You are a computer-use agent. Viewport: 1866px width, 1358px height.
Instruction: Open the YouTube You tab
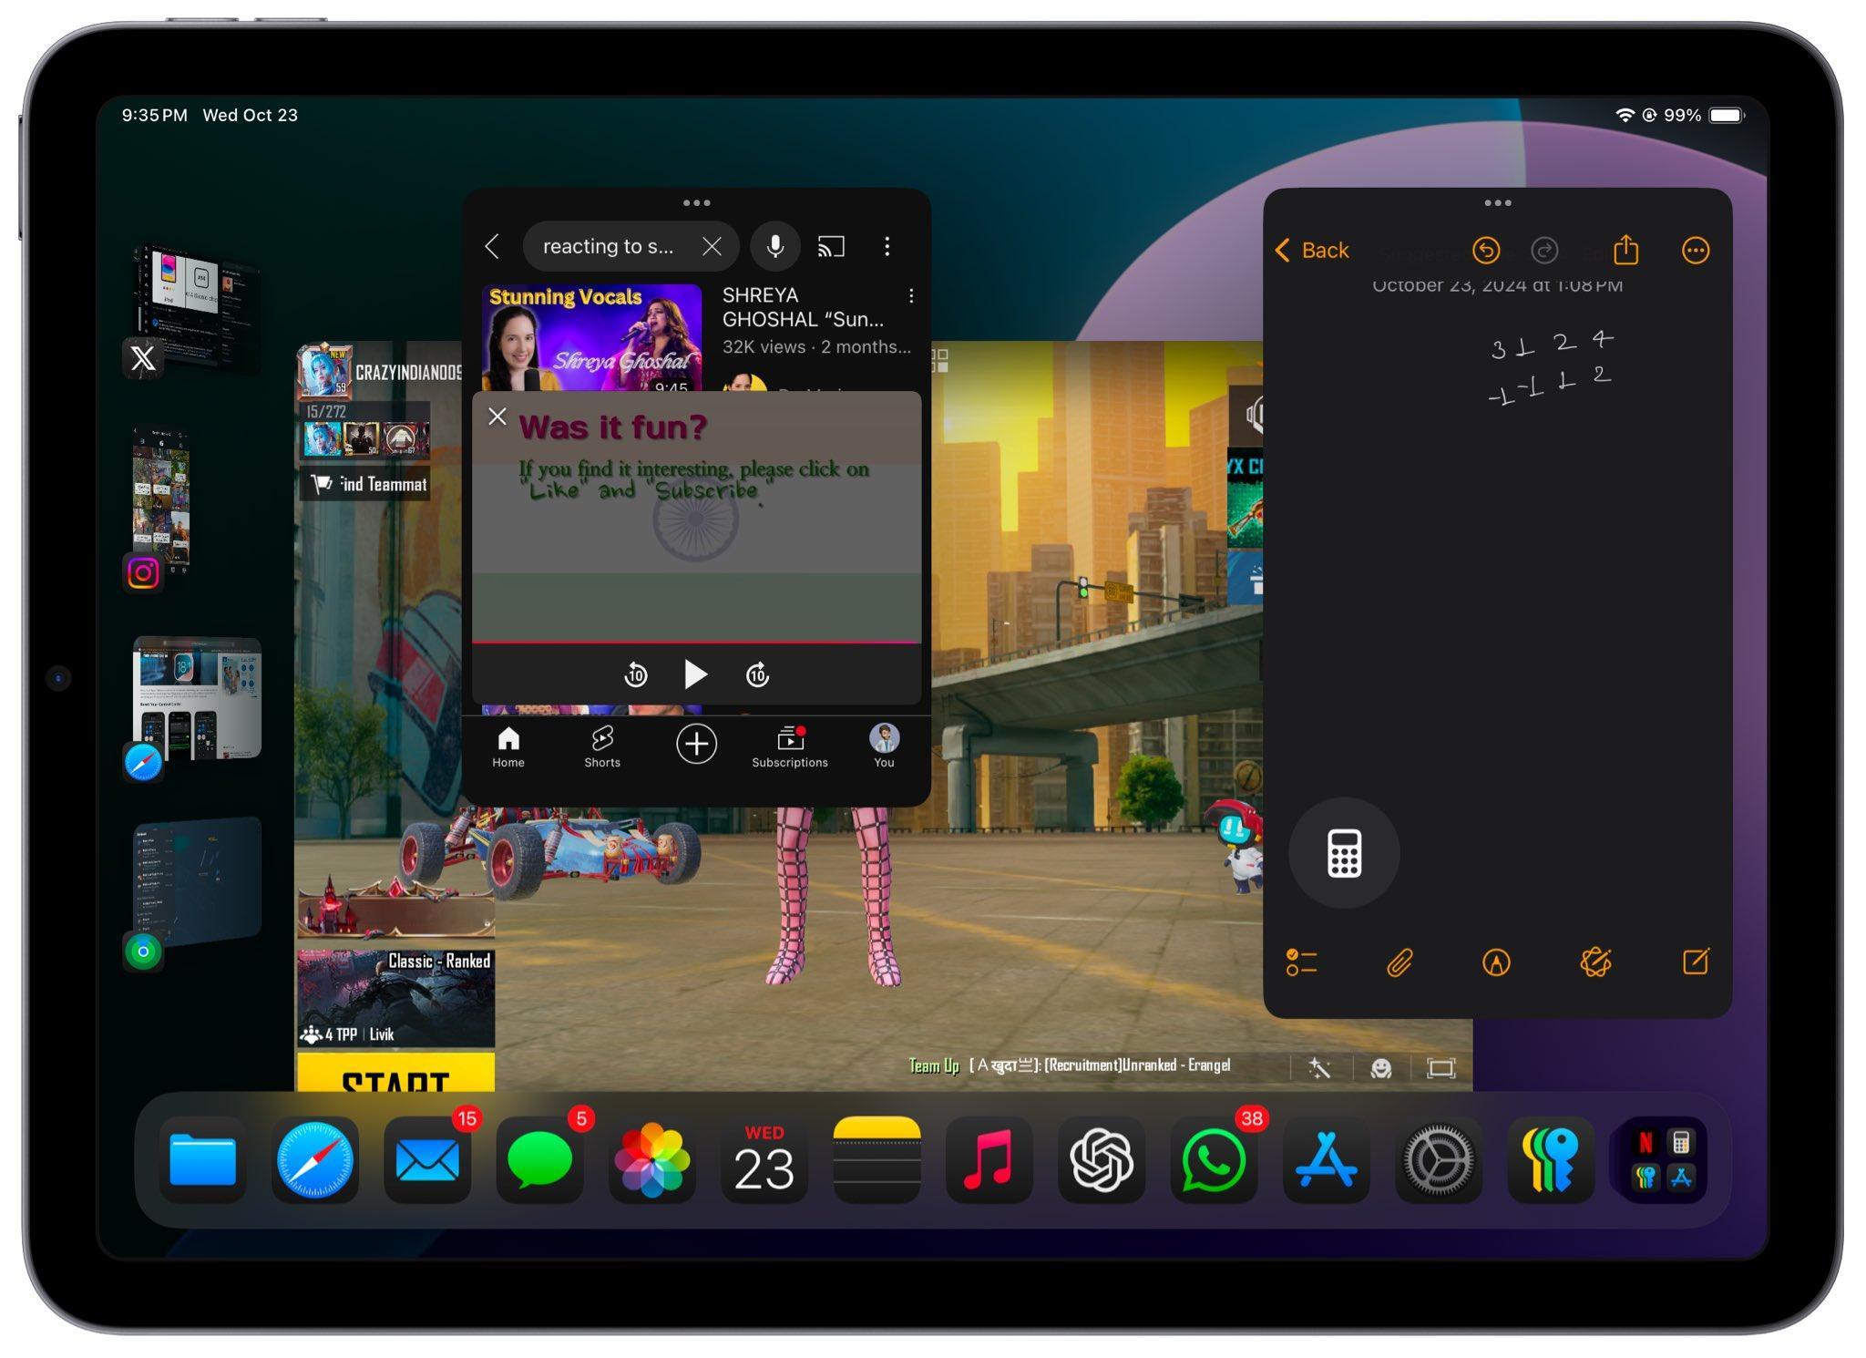pos(884,747)
